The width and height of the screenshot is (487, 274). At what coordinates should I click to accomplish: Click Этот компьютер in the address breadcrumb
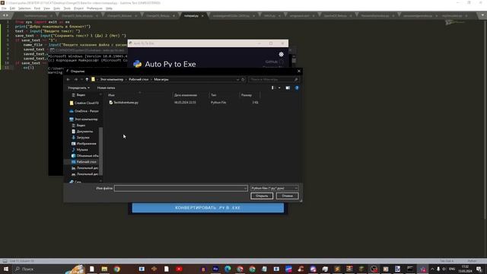tap(112, 79)
